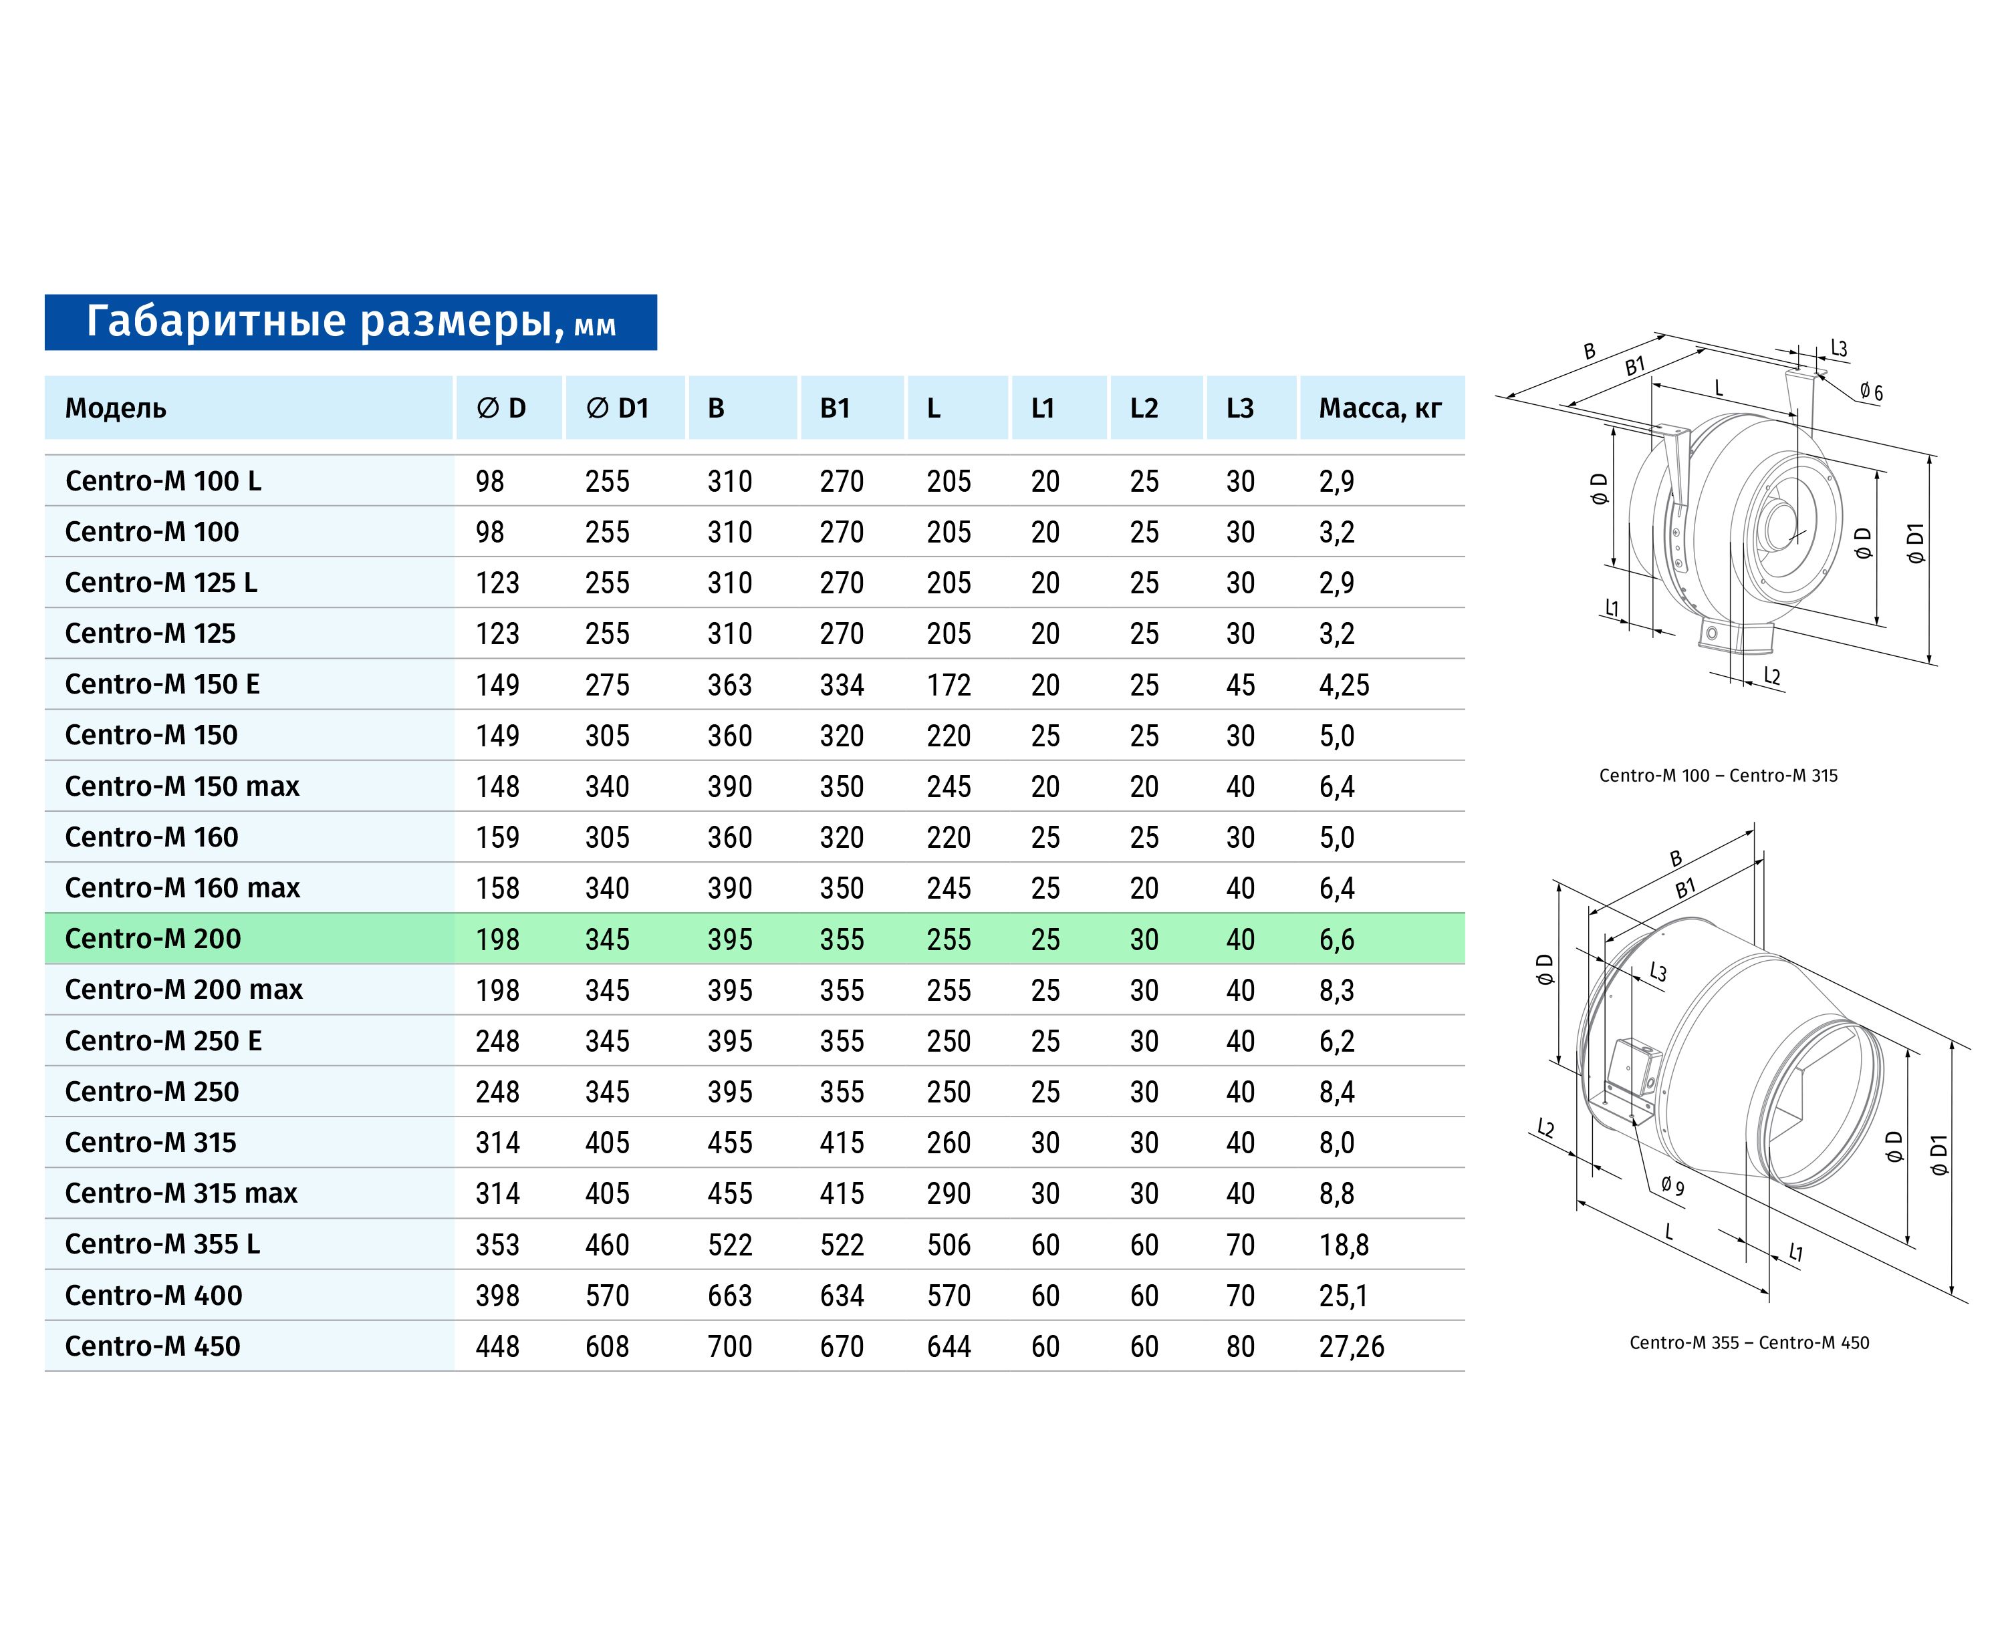Screen dimensions: 2006x1641
Task: Click the Centro-M 315 max row label
Action: click(180, 1194)
